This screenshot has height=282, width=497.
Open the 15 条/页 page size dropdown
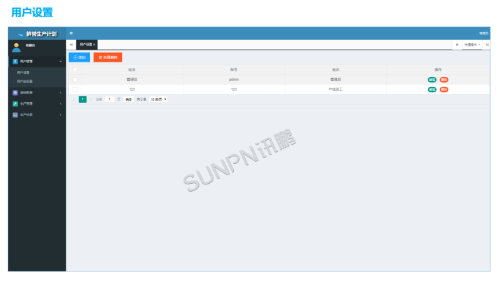pos(158,100)
